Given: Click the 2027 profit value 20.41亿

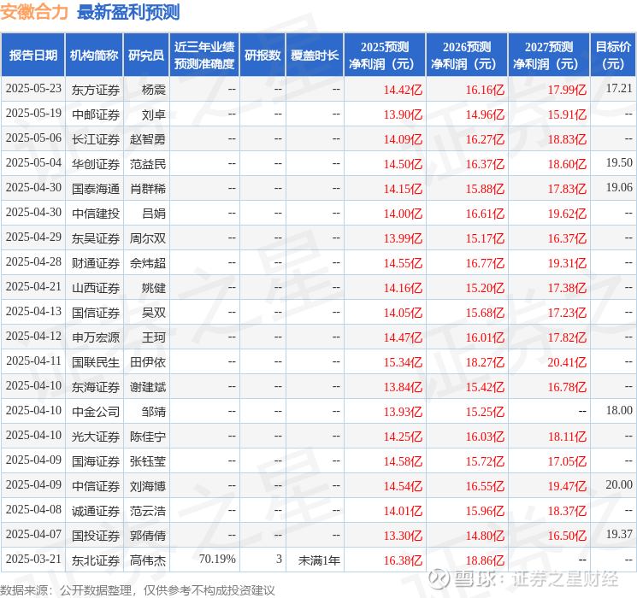Looking at the screenshot, I should tap(567, 362).
